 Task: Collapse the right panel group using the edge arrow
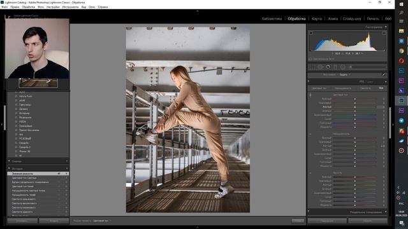tap(393, 125)
